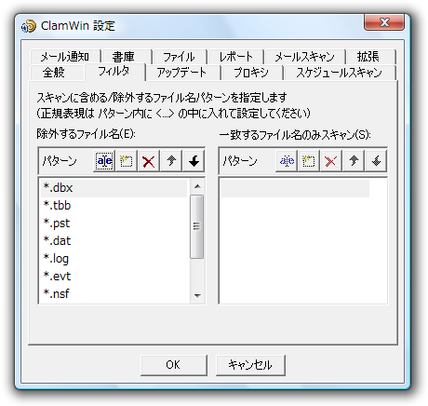Click scrollbar down arrow in exclude list
Image resolution: width=428 pixels, height=406 pixels.
coord(197,296)
